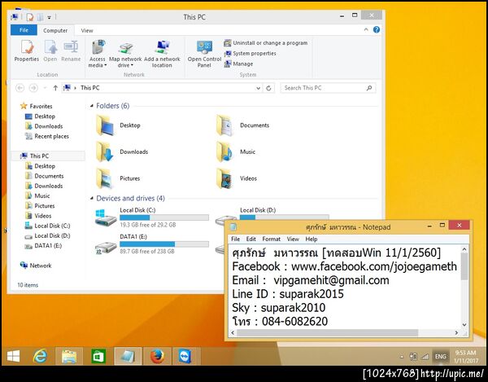This screenshot has height=382, width=488.
Task: Click Add a network location icon
Action: [x=162, y=54]
